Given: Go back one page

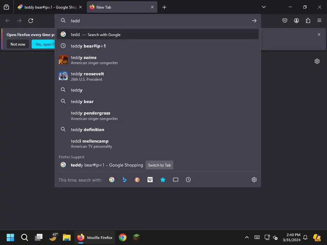Looking at the screenshot, I should pos(8,21).
